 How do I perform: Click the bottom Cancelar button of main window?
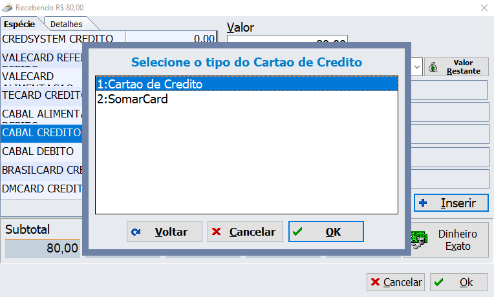[396, 282]
